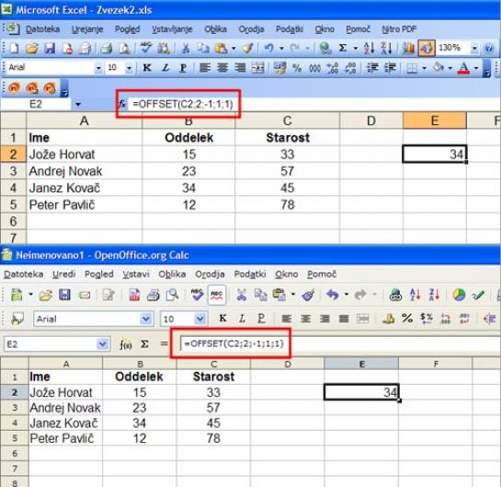Screen dimensions: 501x487
Task: Open the Excel Datoteka menu
Action: [42, 29]
